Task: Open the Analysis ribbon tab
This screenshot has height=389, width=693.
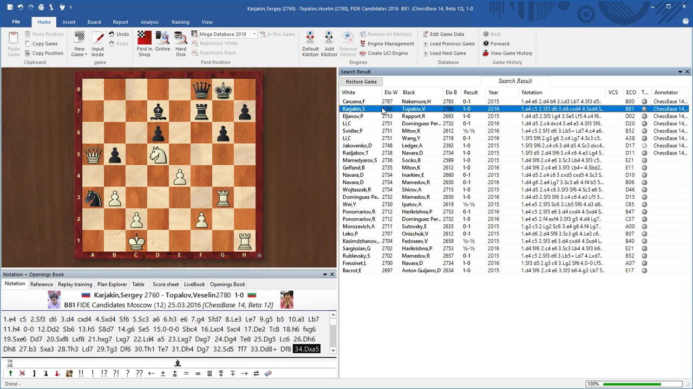Action: 149,22
